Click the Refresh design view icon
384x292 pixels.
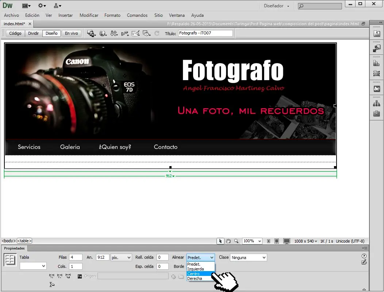pos(157,33)
